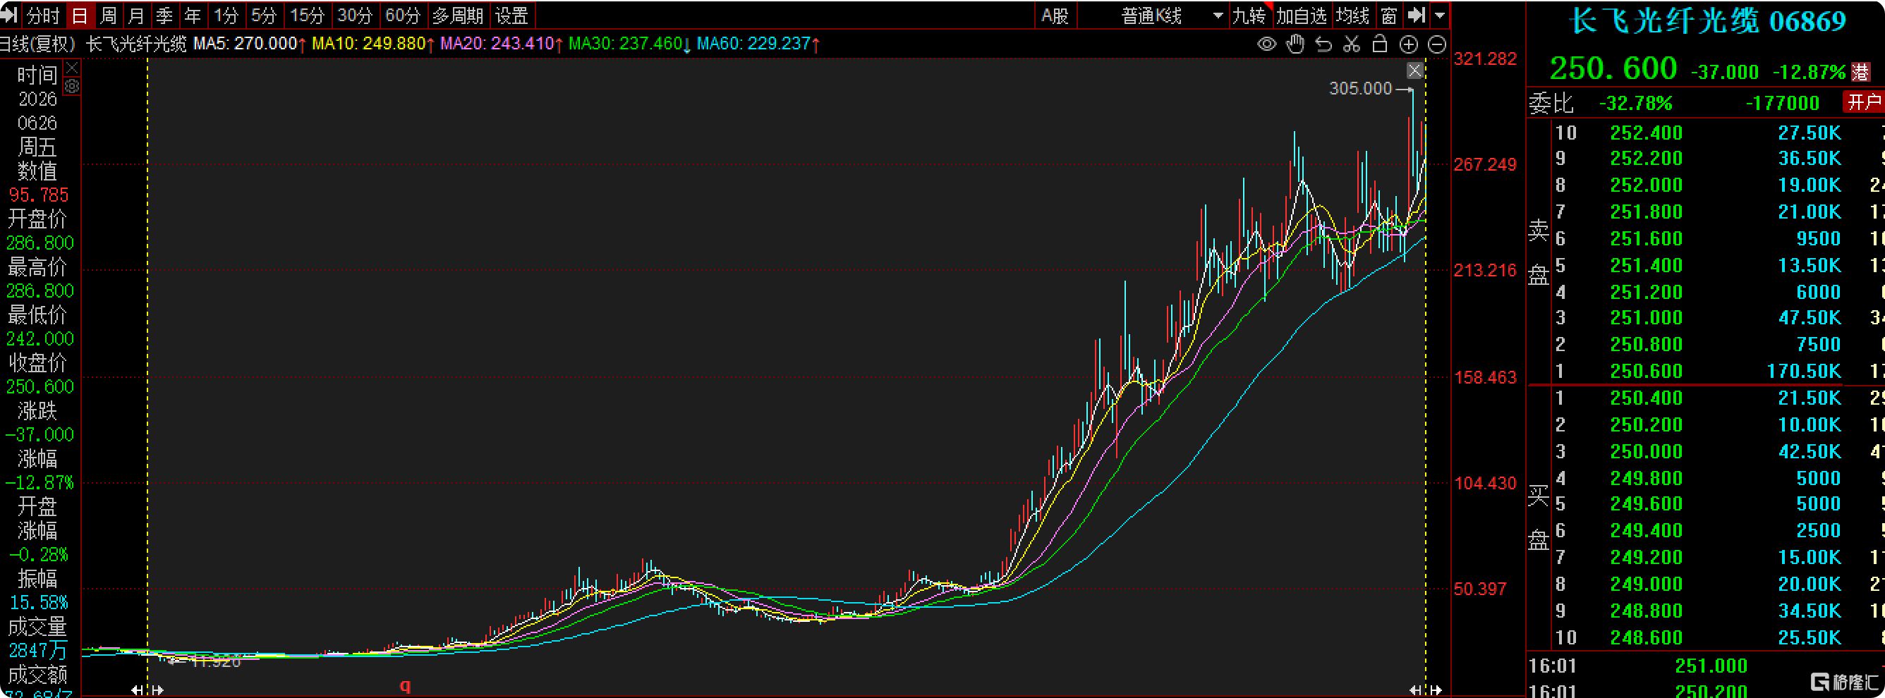Select the 60分 period tab
This screenshot has height=698, width=1885.
tap(404, 16)
